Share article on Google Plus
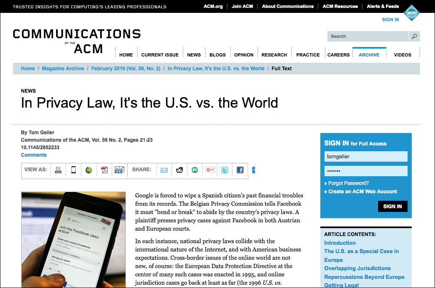435x288 pixels. click(210, 170)
